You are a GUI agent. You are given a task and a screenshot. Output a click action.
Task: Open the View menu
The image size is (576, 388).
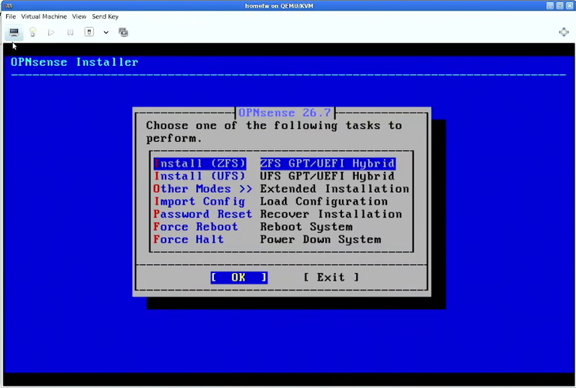[x=79, y=17]
